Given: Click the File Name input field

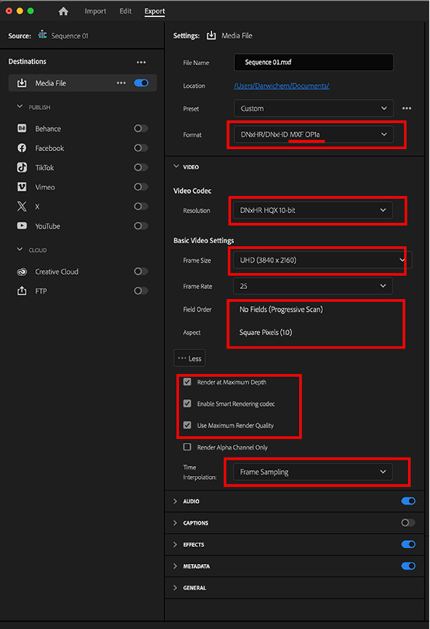Looking at the screenshot, I should point(313,62).
